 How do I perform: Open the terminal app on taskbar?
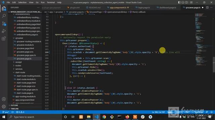coord(120,117)
